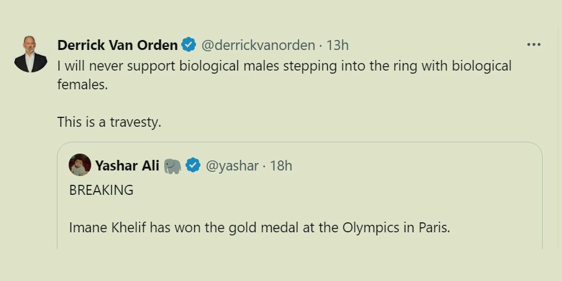Click the name "Imane Khelif" in quoted tweet
This screenshot has height=281, width=562.
tap(107, 227)
